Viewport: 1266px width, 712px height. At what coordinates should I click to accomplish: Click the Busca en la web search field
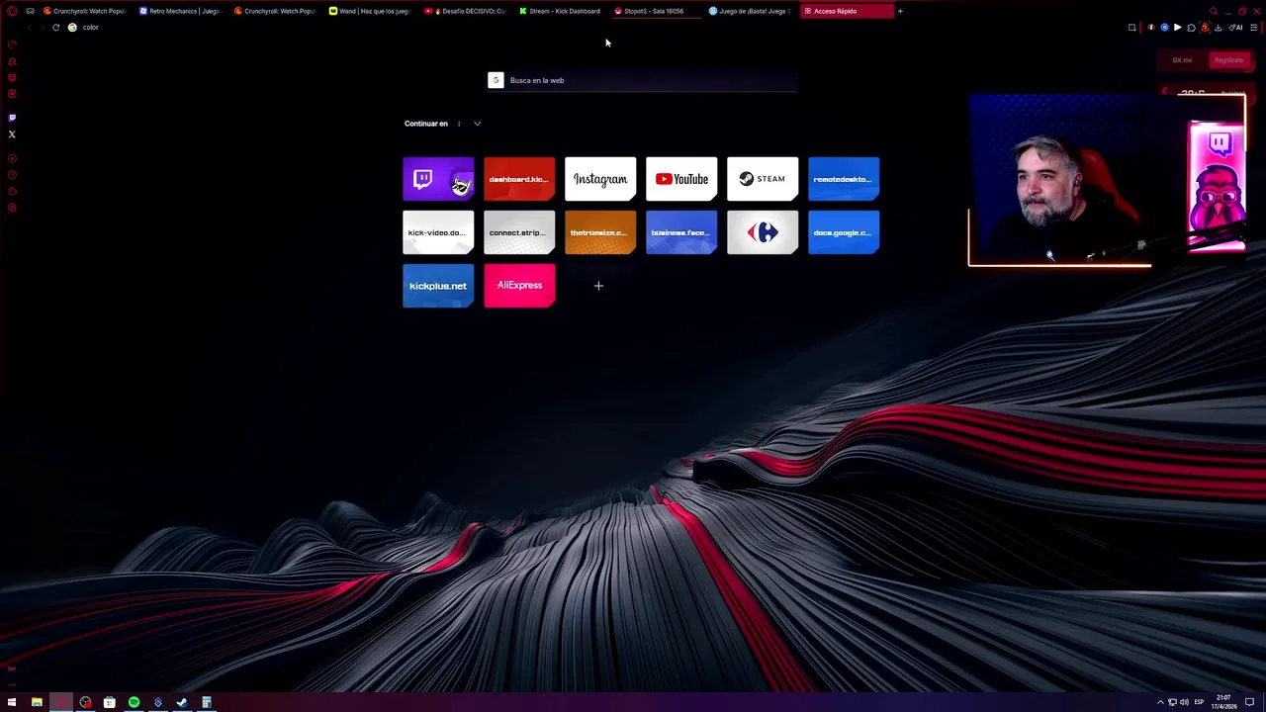[642, 80]
